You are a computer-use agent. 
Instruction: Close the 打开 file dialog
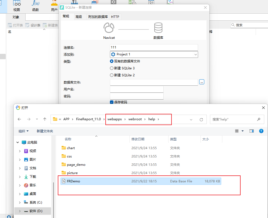click(x=263, y=108)
